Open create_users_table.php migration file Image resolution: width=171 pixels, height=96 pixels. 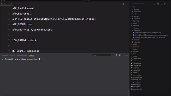tap(148, 33)
